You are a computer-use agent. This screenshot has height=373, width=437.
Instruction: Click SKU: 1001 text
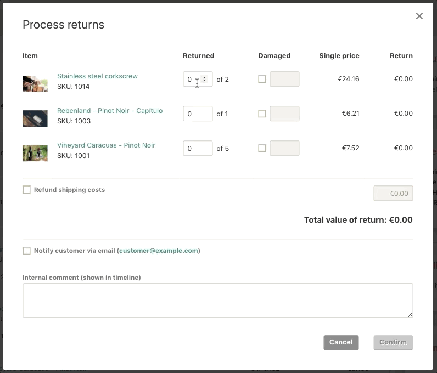(x=74, y=156)
